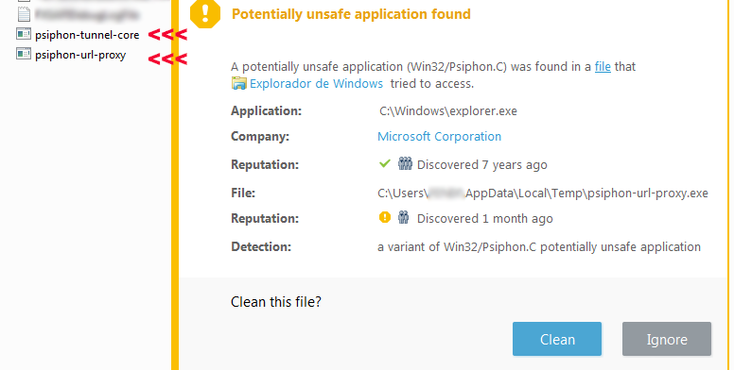
Task: Click the Ignore button
Action: point(667,339)
